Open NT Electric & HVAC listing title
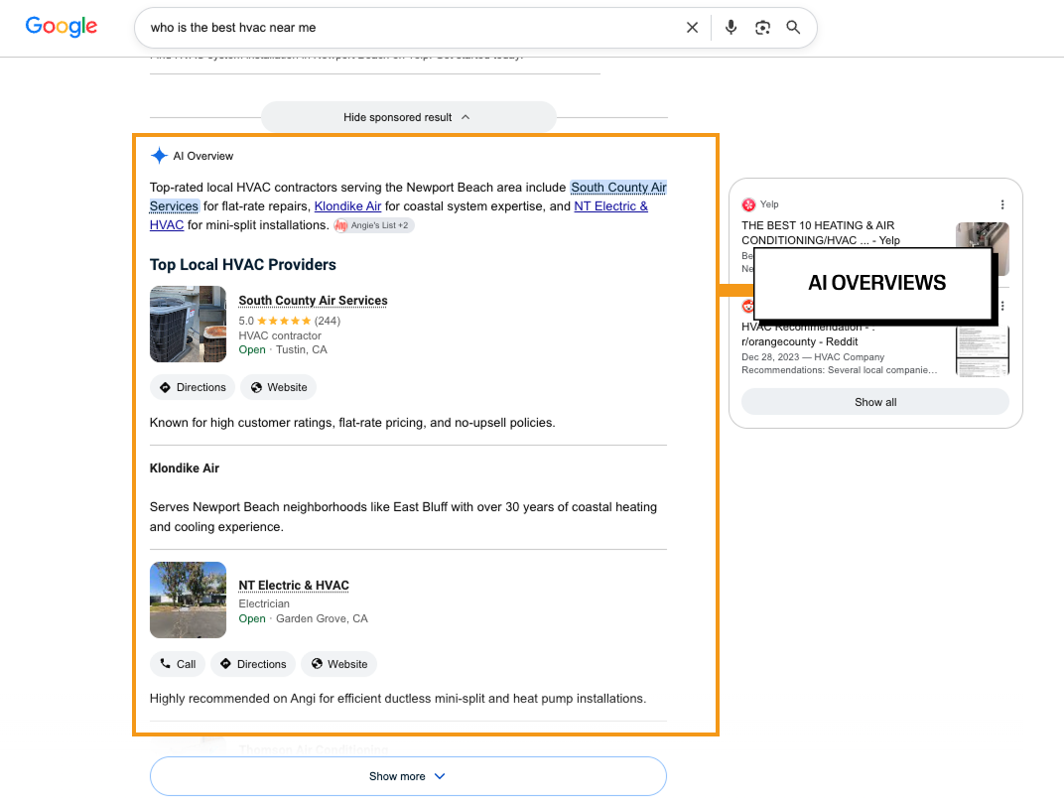Image resolution: width=1064 pixels, height=800 pixels. pyautogui.click(x=294, y=586)
